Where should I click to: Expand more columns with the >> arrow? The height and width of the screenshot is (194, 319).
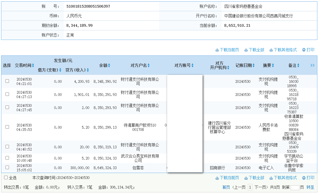pos(312,65)
